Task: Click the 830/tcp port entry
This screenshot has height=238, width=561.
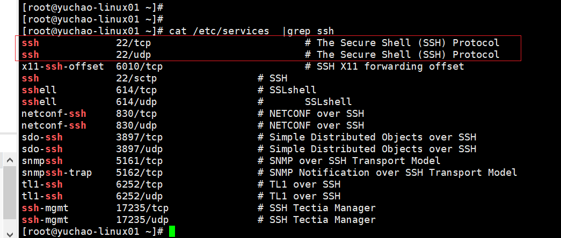Action: [136, 114]
